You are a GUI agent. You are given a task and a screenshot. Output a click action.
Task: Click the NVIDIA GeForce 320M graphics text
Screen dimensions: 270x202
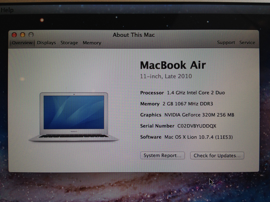click(199, 115)
